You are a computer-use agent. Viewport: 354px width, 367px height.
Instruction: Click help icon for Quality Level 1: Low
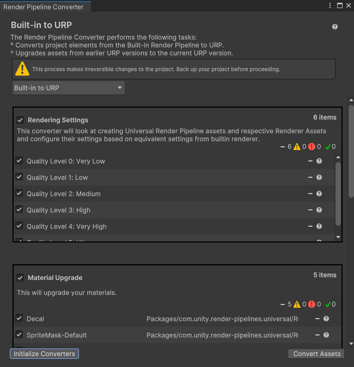319,177
